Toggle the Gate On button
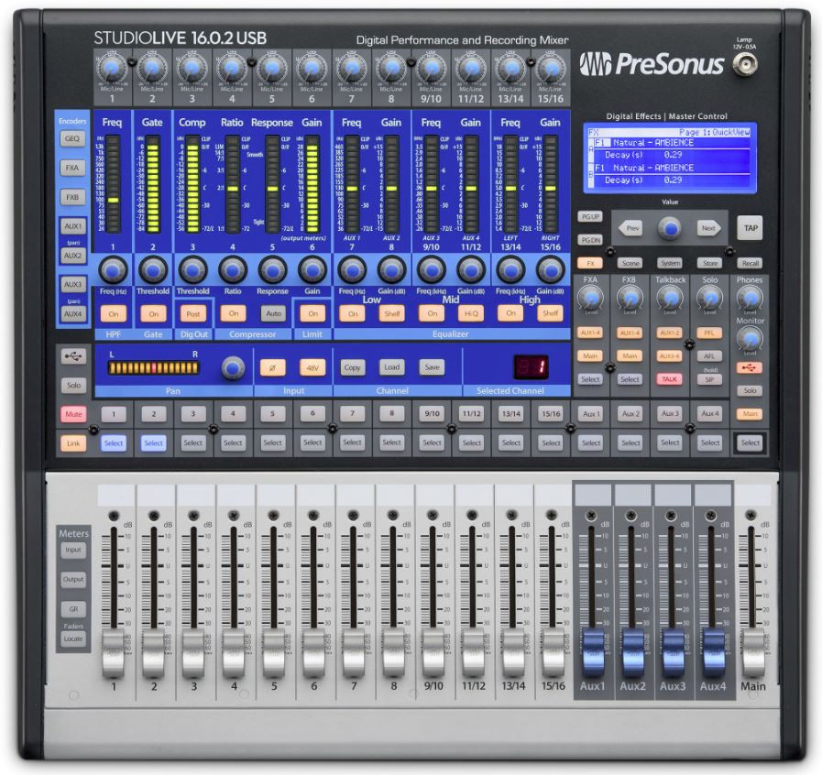Image resolution: width=822 pixels, height=775 pixels. (153, 314)
